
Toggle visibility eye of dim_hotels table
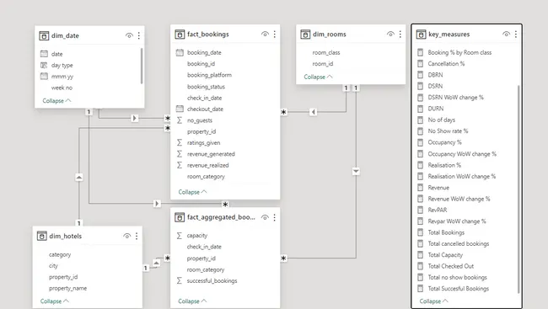coord(126,236)
